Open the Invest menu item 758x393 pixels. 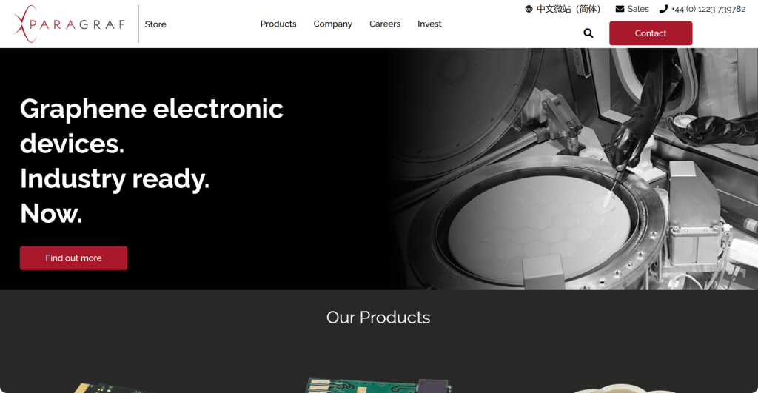pyautogui.click(x=429, y=24)
